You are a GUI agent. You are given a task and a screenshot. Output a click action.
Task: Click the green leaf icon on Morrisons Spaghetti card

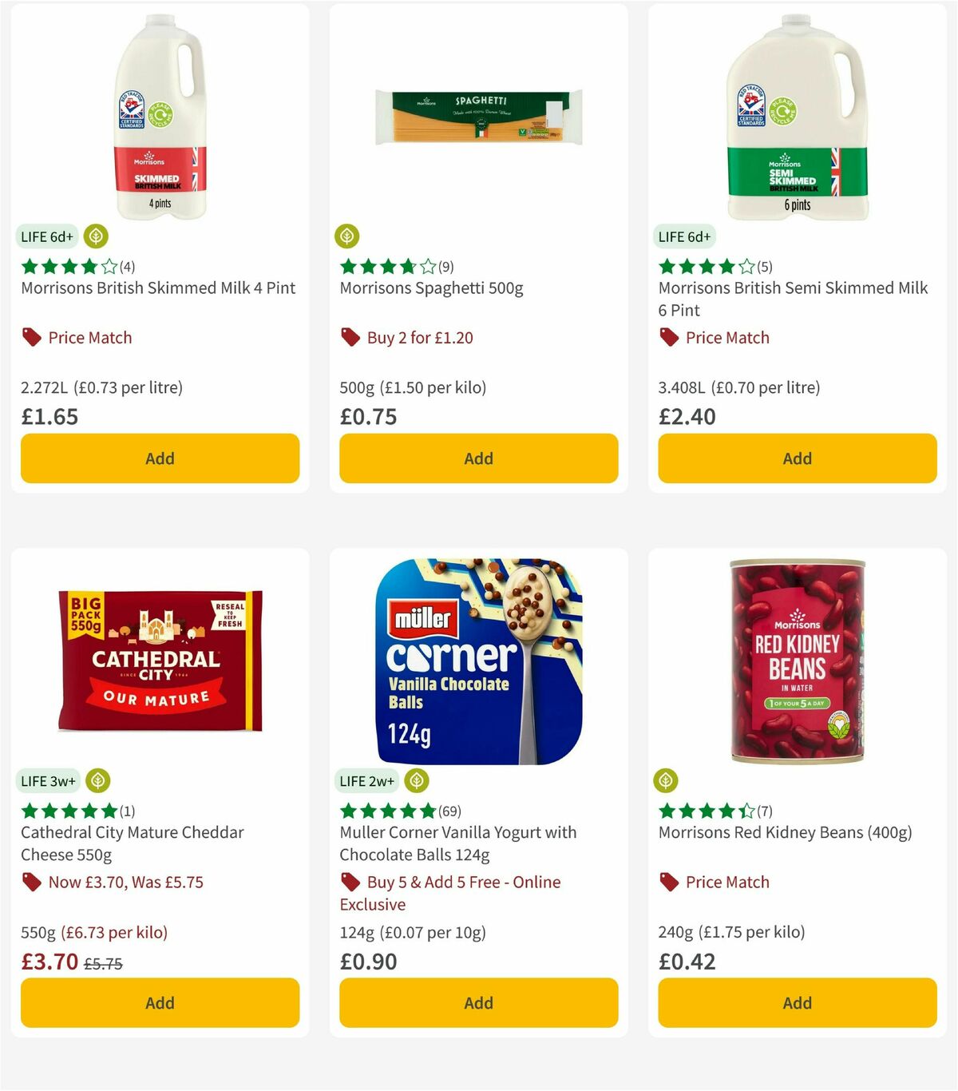(x=347, y=236)
